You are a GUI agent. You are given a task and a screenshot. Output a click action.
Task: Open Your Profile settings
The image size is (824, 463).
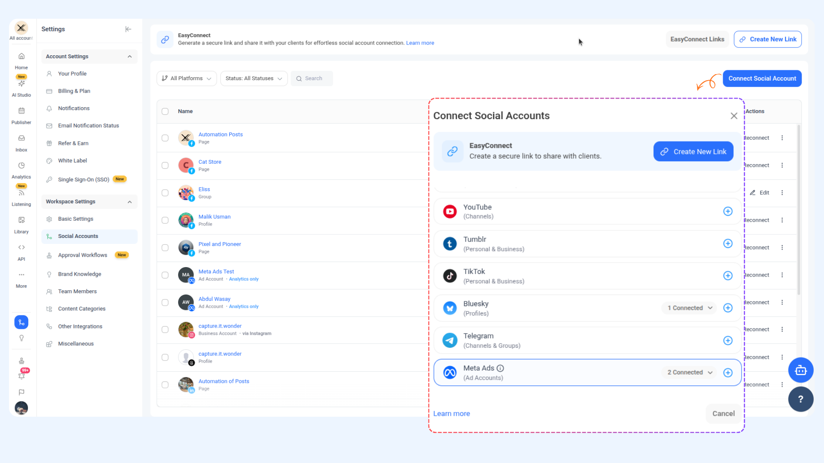(72, 74)
